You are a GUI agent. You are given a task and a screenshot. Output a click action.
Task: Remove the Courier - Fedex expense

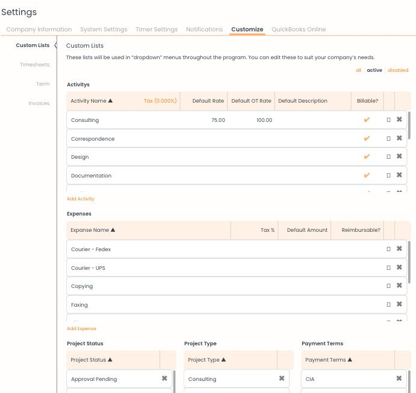tap(399, 249)
